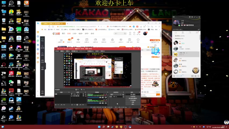Open the iQIYI desktop icon

[19, 30]
